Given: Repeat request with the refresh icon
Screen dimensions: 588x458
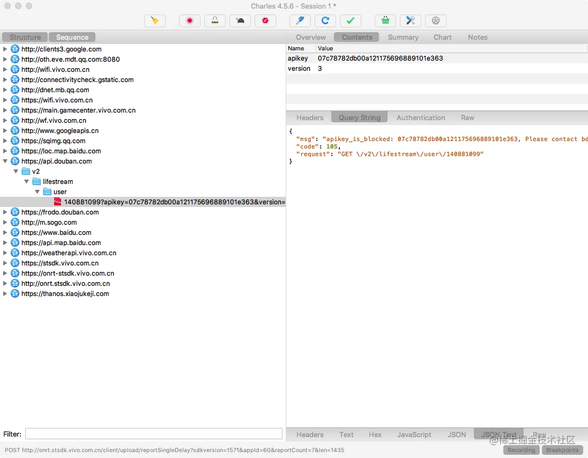Looking at the screenshot, I should tap(325, 20).
